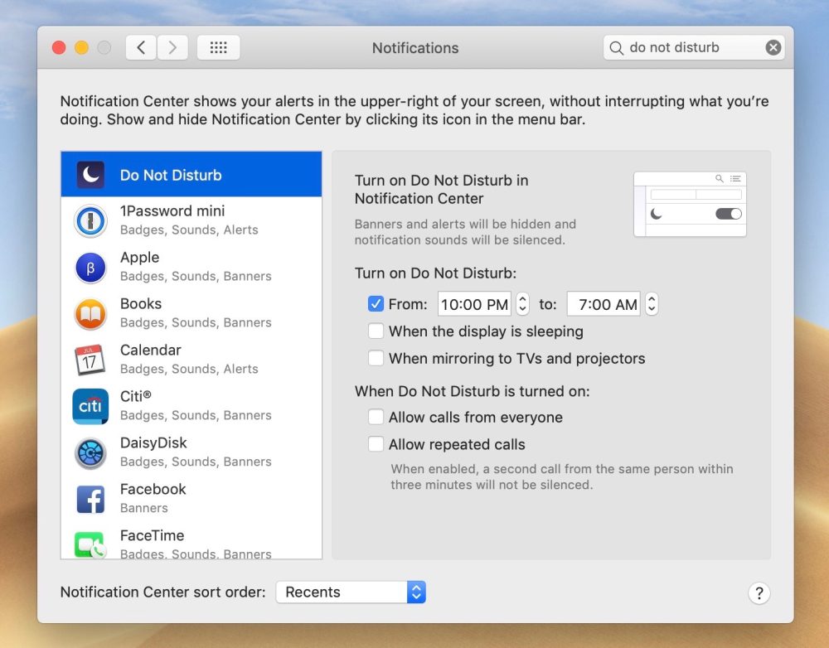829x648 pixels.
Task: Select the Facebook app icon
Action: pos(90,498)
